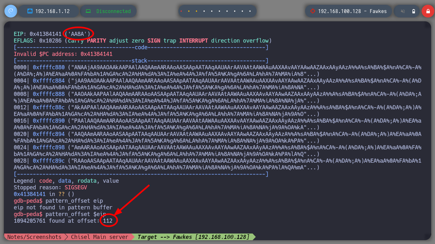Screen dimensions: 435x244
Task: Click the 'stack' section divider label
Action: pyautogui.click(x=139, y=61)
